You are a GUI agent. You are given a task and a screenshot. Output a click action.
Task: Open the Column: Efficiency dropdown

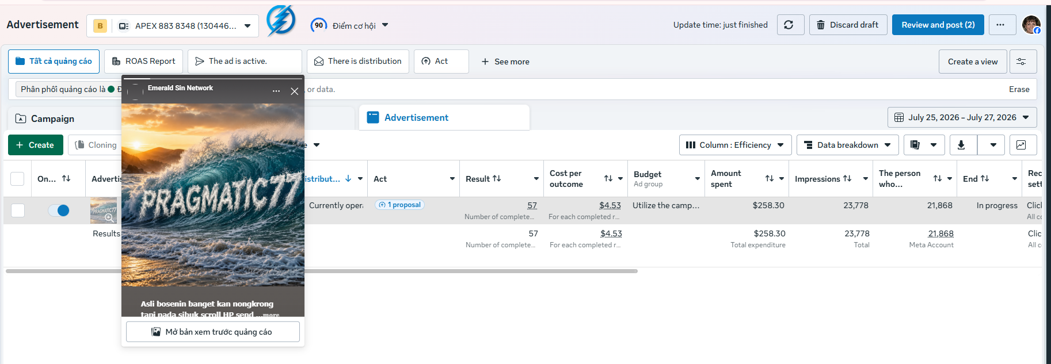pos(735,145)
